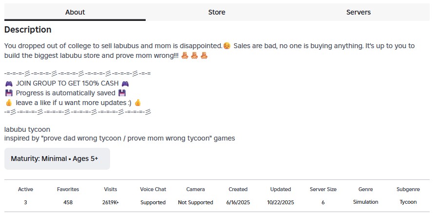This screenshot has height=213, width=436.
Task: Click the last teddy bear emoji
Action: (x=204, y=55)
